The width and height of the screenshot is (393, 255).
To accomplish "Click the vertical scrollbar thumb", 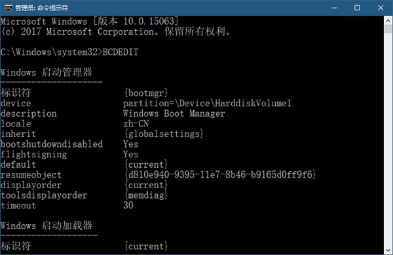I will click(x=388, y=29).
